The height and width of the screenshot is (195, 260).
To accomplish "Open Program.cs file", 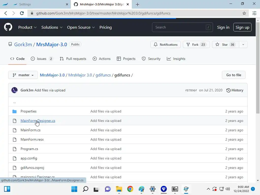I will pos(29,149).
